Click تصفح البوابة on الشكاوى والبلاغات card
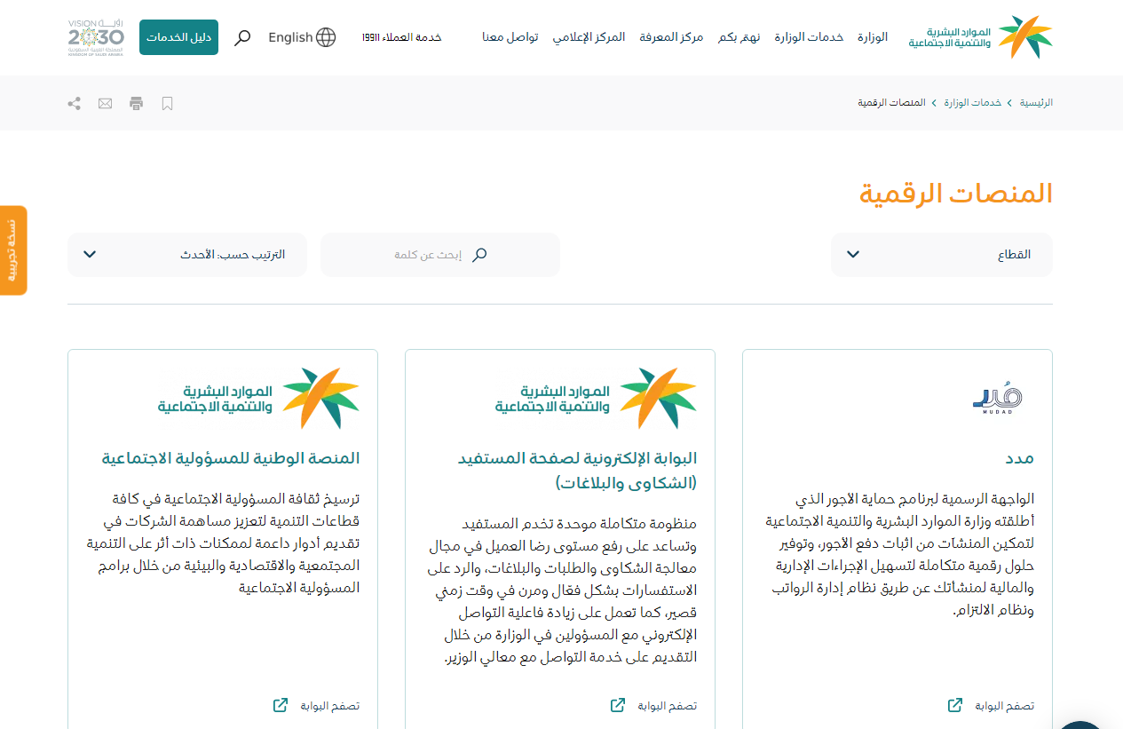Viewport: 1123px width, 729px height. click(x=668, y=706)
